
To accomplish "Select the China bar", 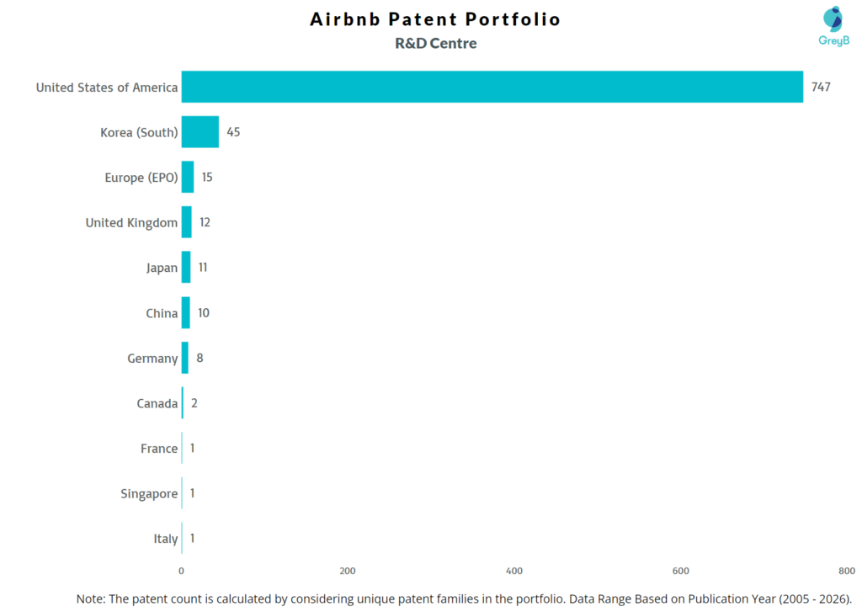I will [186, 313].
